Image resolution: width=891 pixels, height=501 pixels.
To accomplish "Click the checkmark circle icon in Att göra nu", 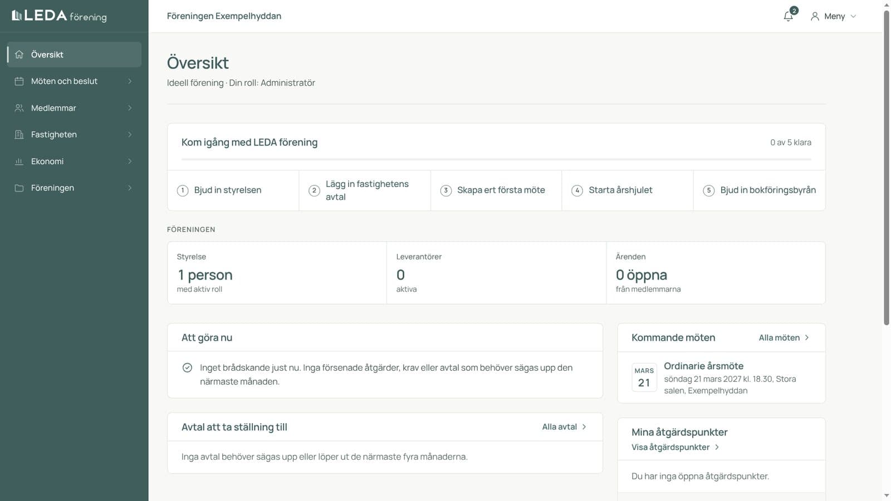I will [x=188, y=367].
